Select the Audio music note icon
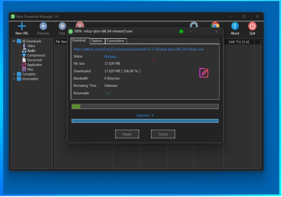Image resolution: width=282 pixels, height=197 pixels. click(x=24, y=50)
